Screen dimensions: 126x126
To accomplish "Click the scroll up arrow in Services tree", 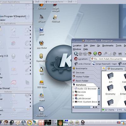I will [x=99, y=88].
